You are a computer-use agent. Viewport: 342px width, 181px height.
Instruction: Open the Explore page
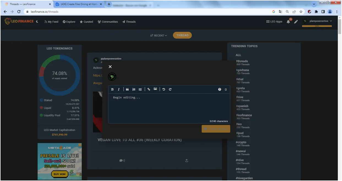coord(69,22)
